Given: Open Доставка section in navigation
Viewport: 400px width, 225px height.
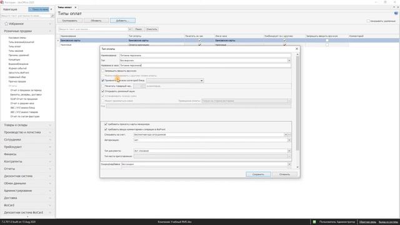Looking at the screenshot, I should click(x=27, y=198).
